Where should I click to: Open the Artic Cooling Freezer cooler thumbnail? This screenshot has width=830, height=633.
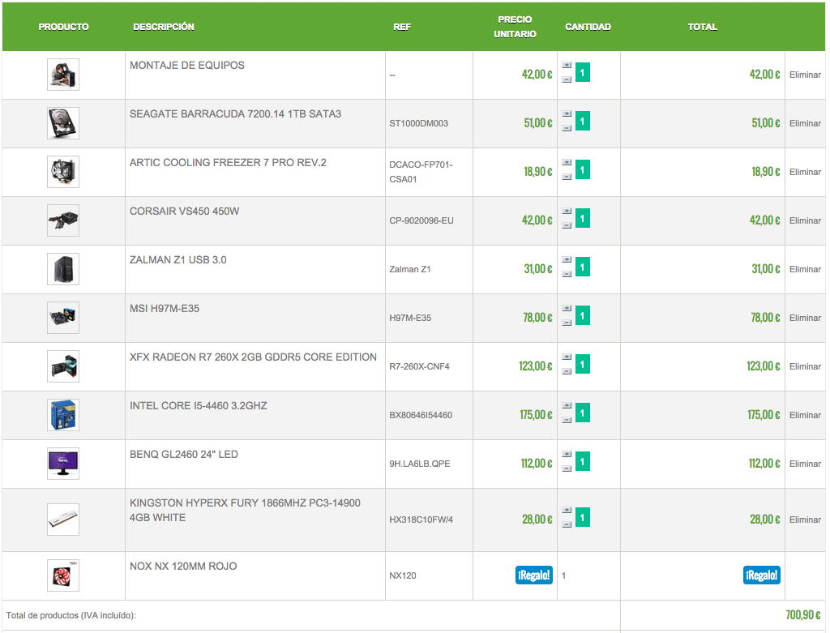[x=63, y=172]
